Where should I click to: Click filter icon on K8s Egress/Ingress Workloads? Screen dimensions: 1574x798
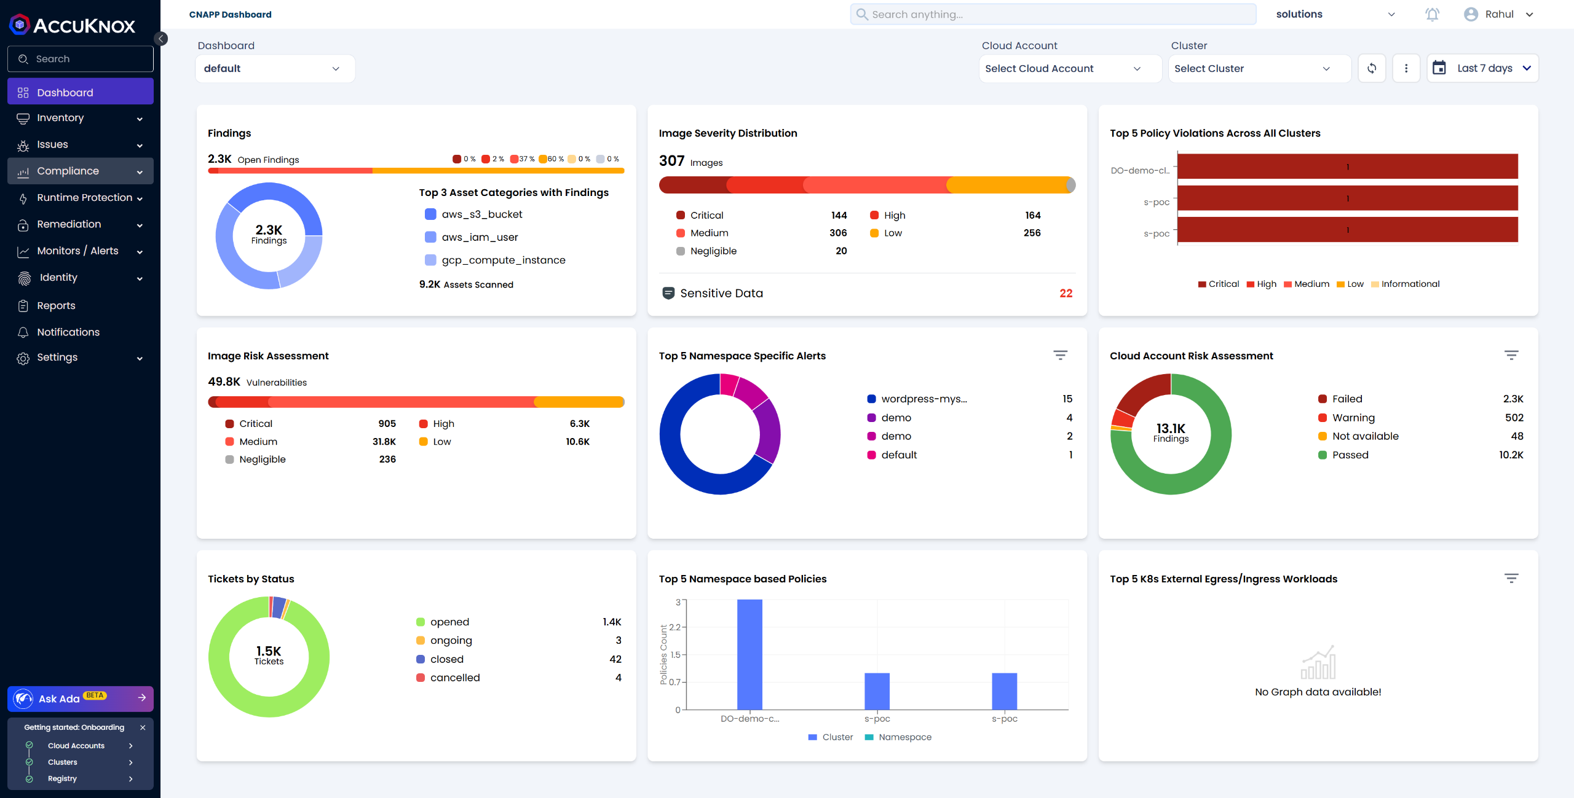click(x=1511, y=578)
